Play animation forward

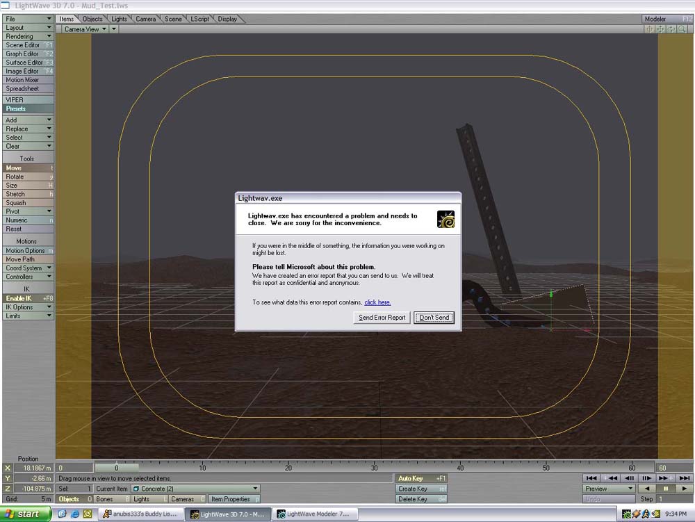pos(684,489)
